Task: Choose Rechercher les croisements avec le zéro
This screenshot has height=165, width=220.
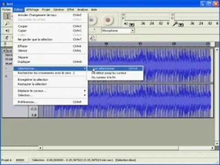Action: 50,73
